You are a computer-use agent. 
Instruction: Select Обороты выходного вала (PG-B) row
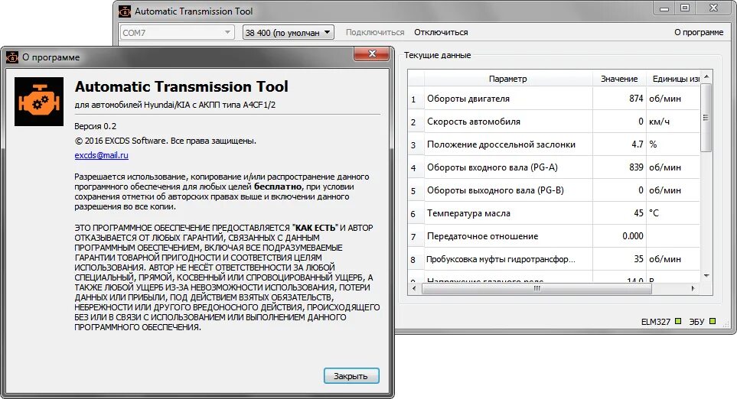(555, 190)
